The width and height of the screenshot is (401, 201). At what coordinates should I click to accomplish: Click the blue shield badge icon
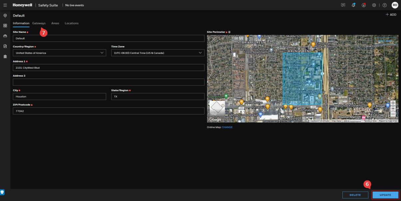[x=2, y=192]
